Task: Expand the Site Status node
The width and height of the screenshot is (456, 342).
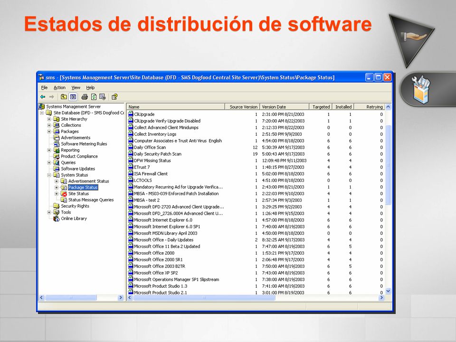Action: (57, 194)
